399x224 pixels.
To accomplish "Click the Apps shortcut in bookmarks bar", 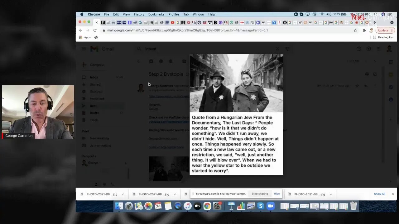I will pyautogui.click(x=85, y=37).
